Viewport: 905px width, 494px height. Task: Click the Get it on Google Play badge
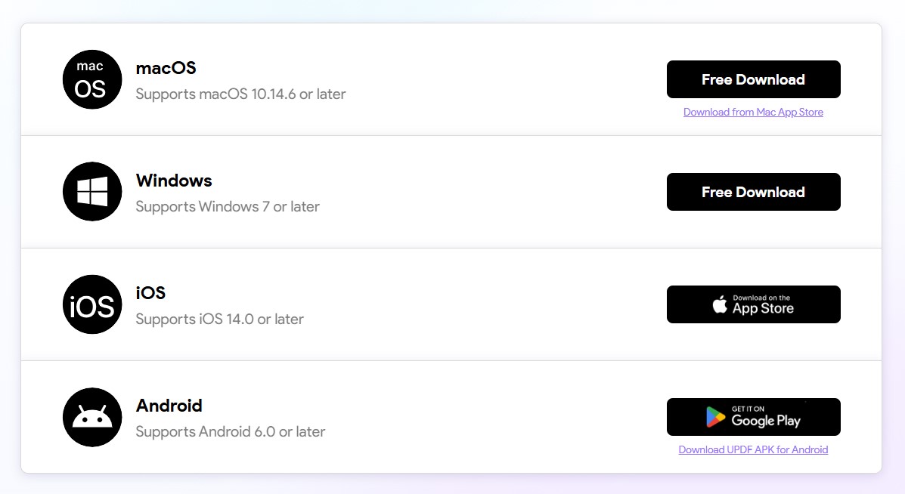(753, 416)
